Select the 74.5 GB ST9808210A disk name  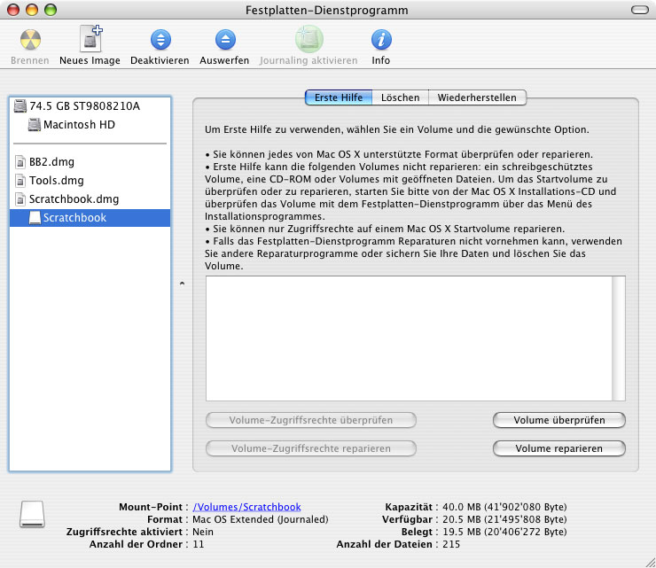point(84,106)
